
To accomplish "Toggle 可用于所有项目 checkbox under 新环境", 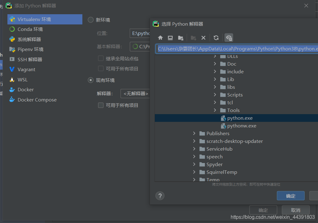I will [x=101, y=69].
